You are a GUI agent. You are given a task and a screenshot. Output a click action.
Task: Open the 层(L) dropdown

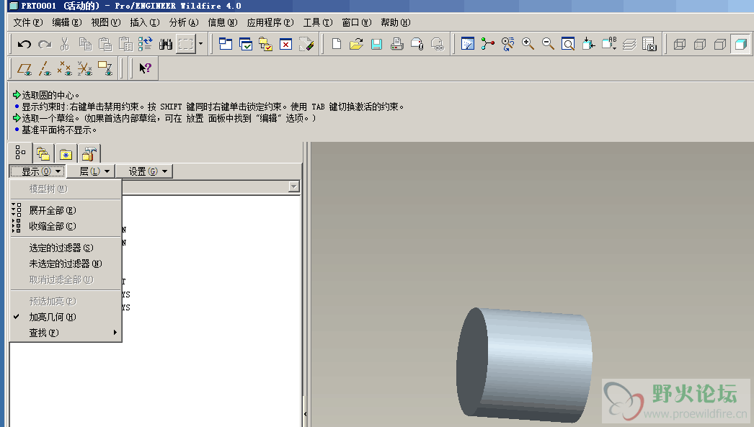(90, 171)
